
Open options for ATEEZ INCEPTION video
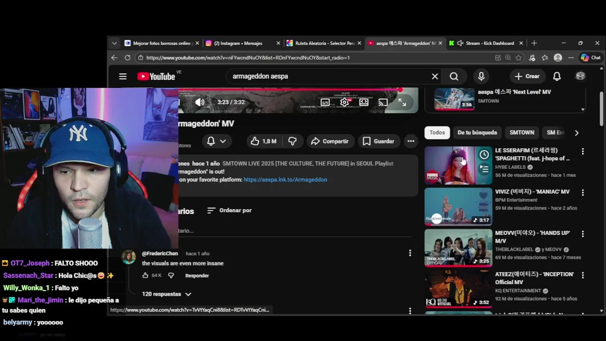(x=583, y=275)
